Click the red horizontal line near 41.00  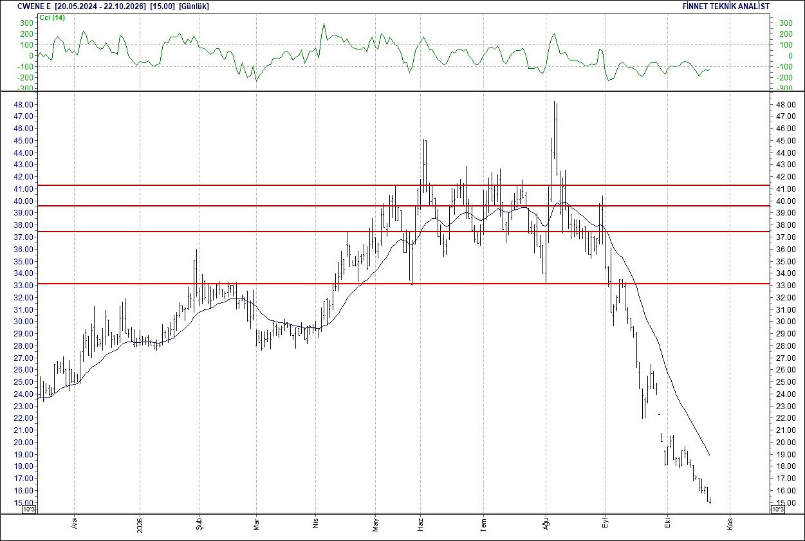click(x=402, y=185)
